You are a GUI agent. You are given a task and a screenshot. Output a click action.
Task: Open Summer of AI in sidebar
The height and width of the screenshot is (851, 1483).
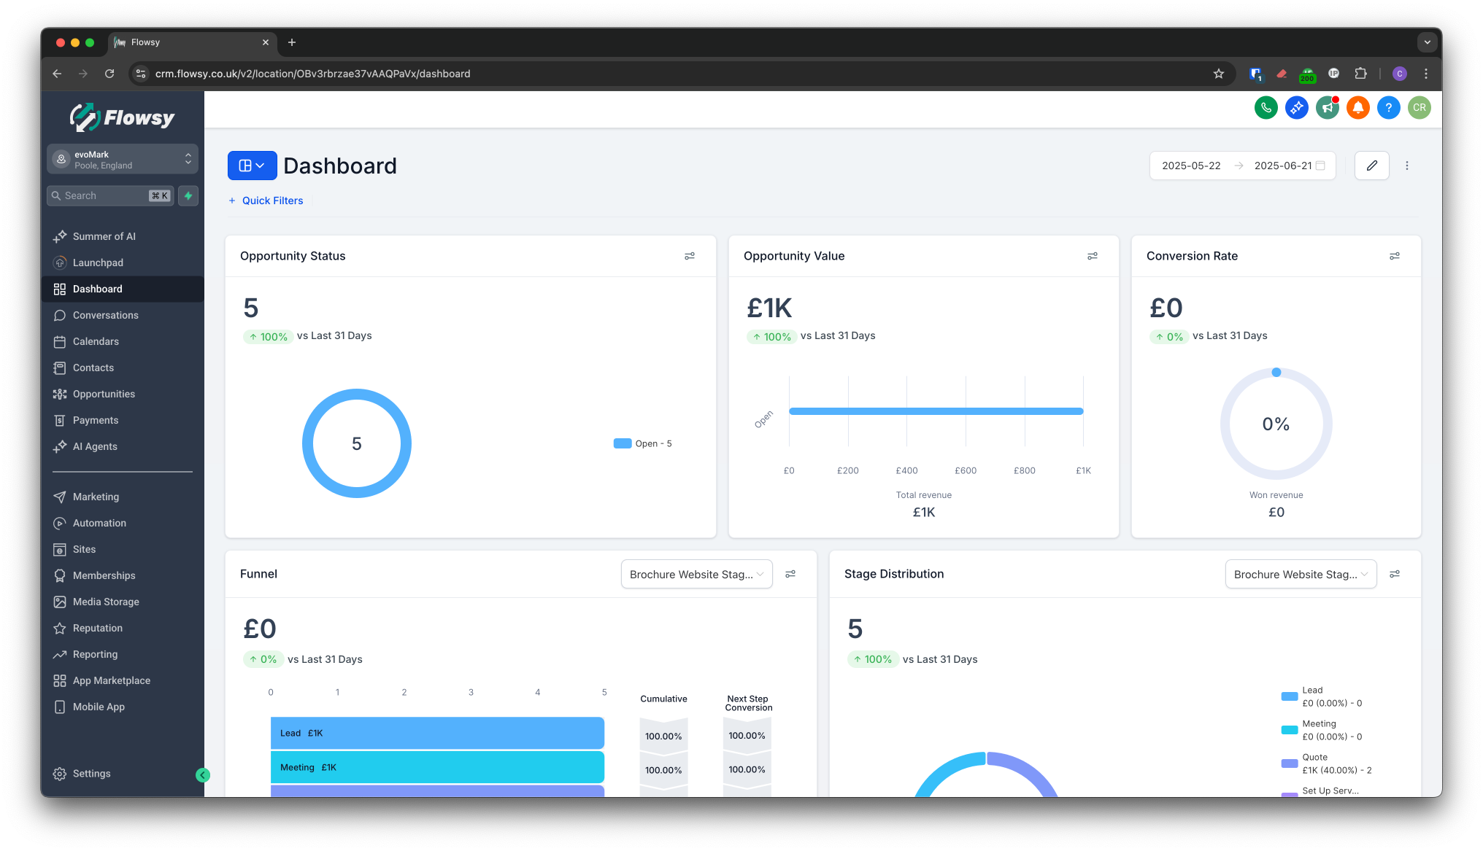click(x=123, y=236)
